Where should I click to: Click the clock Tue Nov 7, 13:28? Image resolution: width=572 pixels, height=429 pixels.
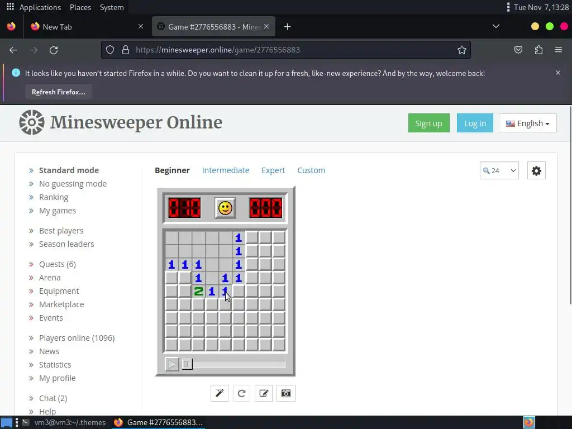(x=541, y=7)
